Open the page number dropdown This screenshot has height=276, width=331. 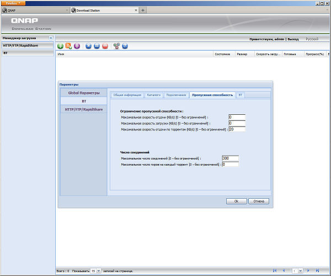pos(301,270)
